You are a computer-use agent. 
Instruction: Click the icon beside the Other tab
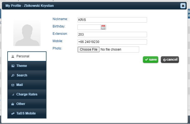pyautogui.click(x=13, y=104)
